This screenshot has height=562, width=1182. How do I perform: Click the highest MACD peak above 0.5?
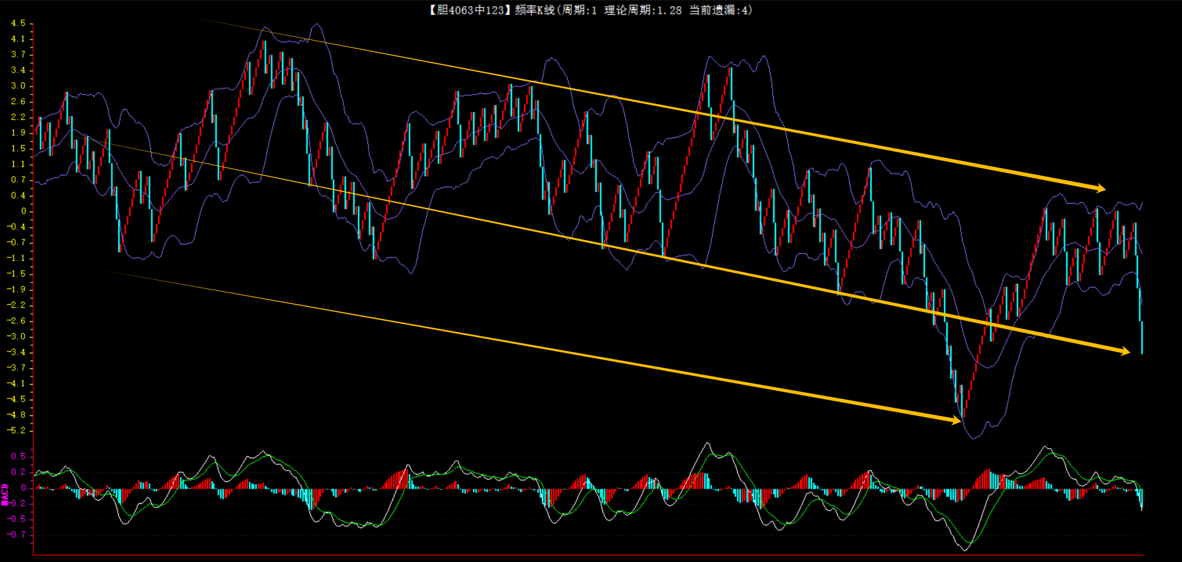tap(708, 444)
